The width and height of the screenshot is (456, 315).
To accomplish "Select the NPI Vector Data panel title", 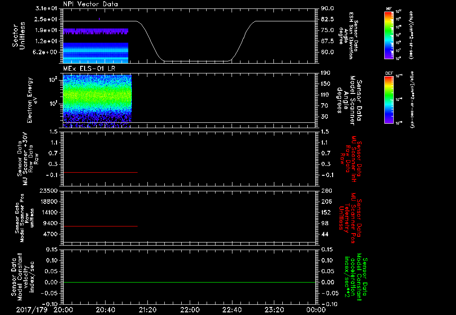I will (90, 4).
